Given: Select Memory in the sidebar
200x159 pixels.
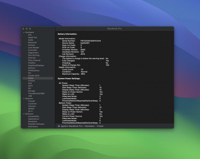Looking at the screenshot, I should (31, 68).
